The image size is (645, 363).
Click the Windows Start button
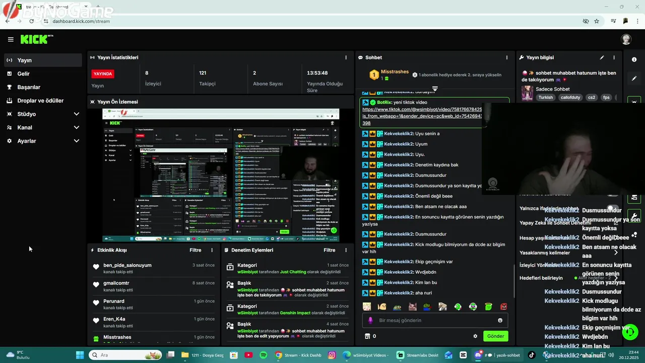click(81, 355)
